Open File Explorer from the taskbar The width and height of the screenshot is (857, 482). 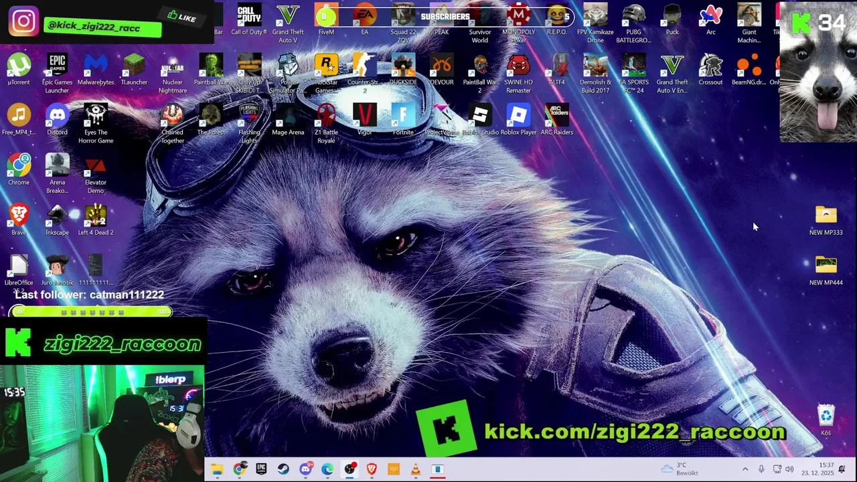[x=217, y=469]
